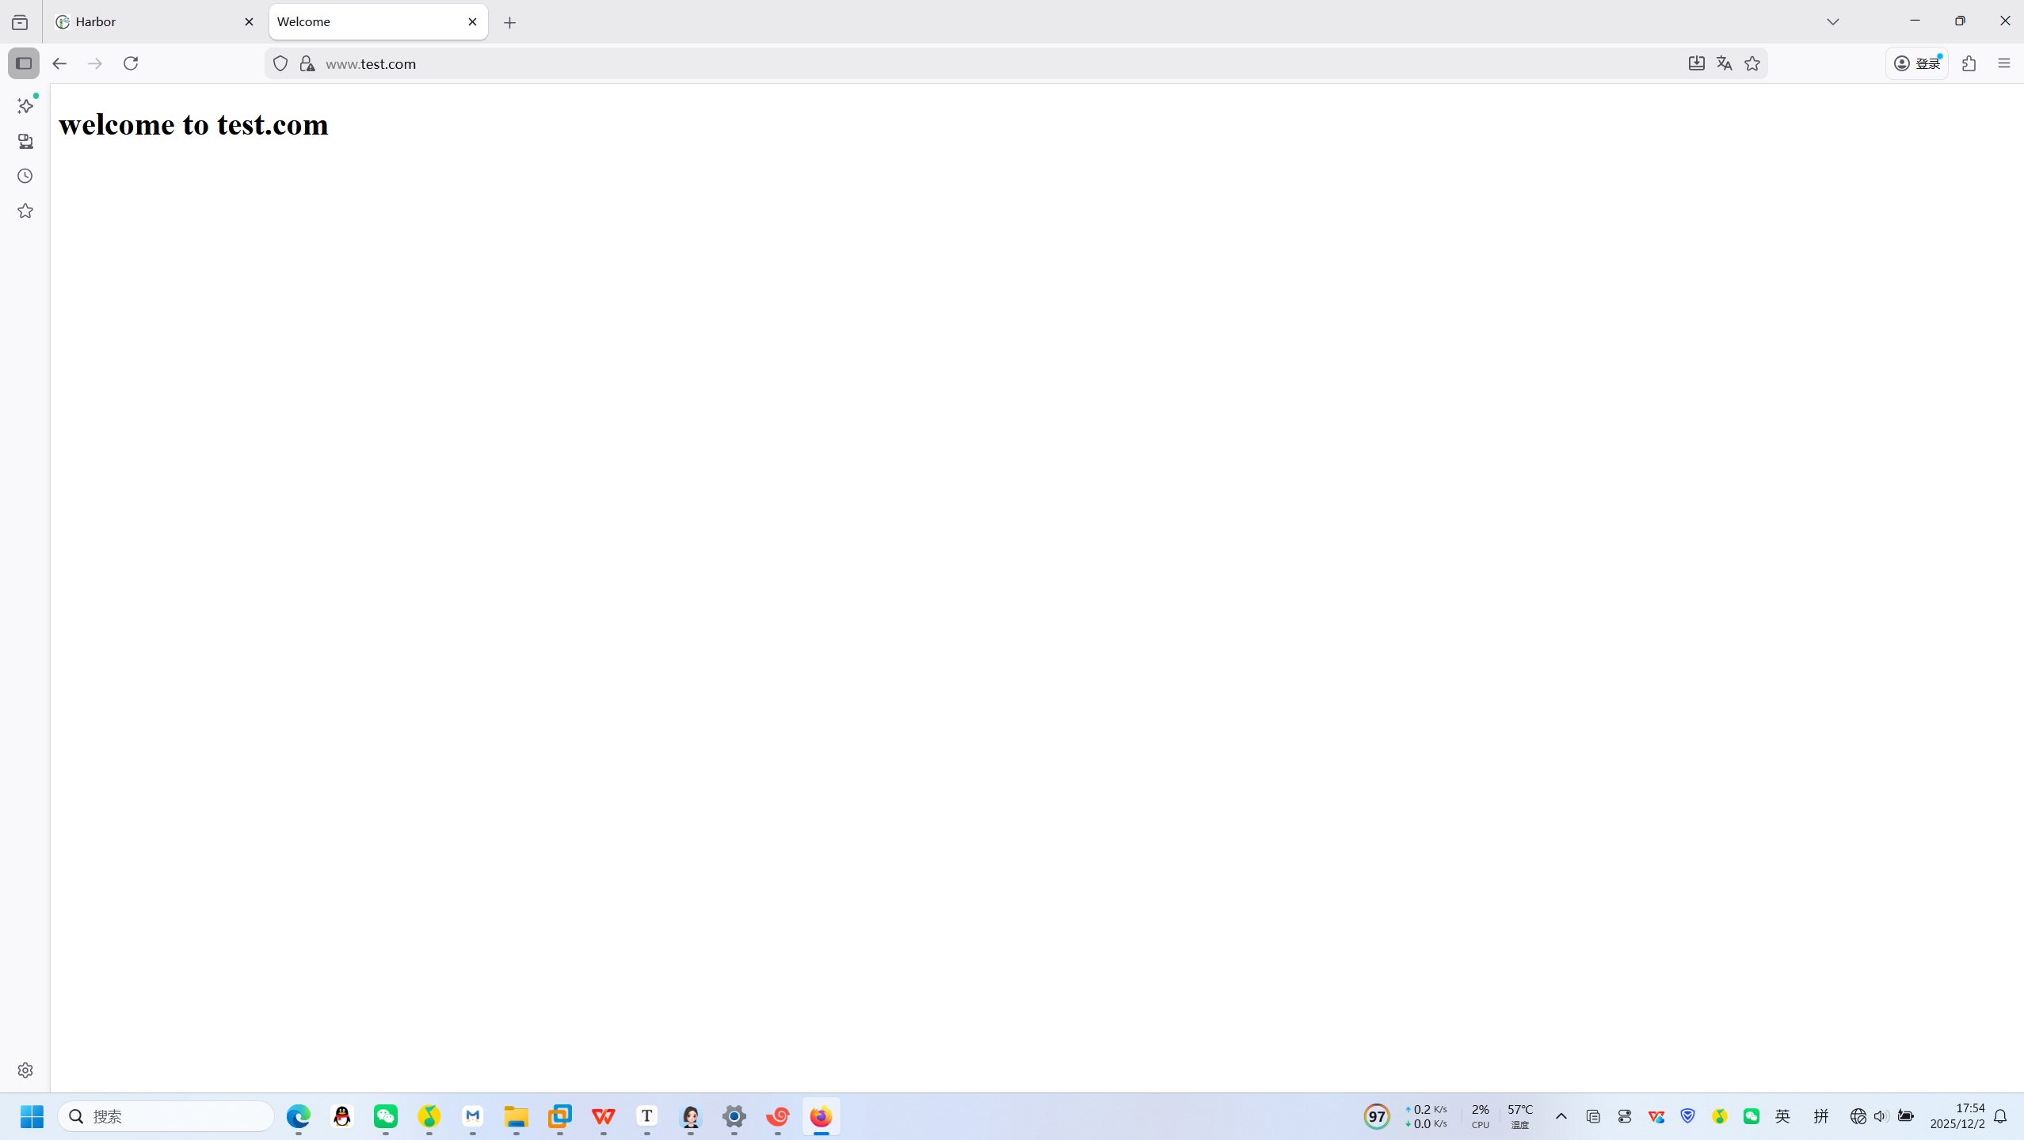Bookmark this page with the star

(x=1752, y=63)
